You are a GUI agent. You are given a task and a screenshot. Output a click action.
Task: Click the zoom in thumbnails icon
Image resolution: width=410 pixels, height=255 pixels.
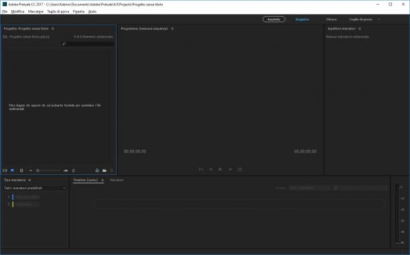(x=66, y=170)
